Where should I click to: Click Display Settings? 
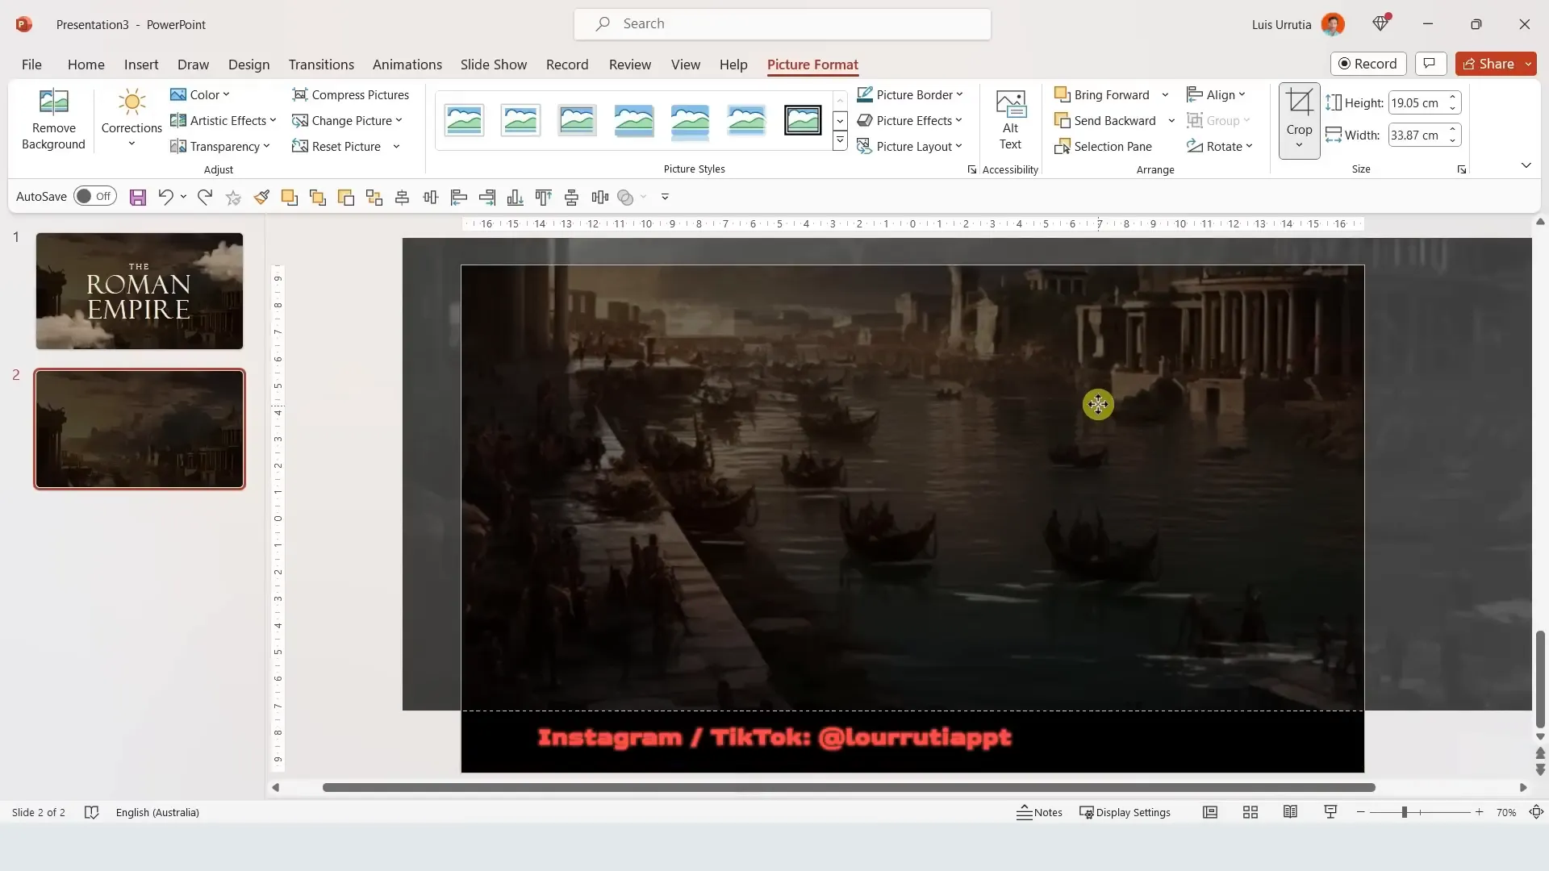pos(1125,812)
